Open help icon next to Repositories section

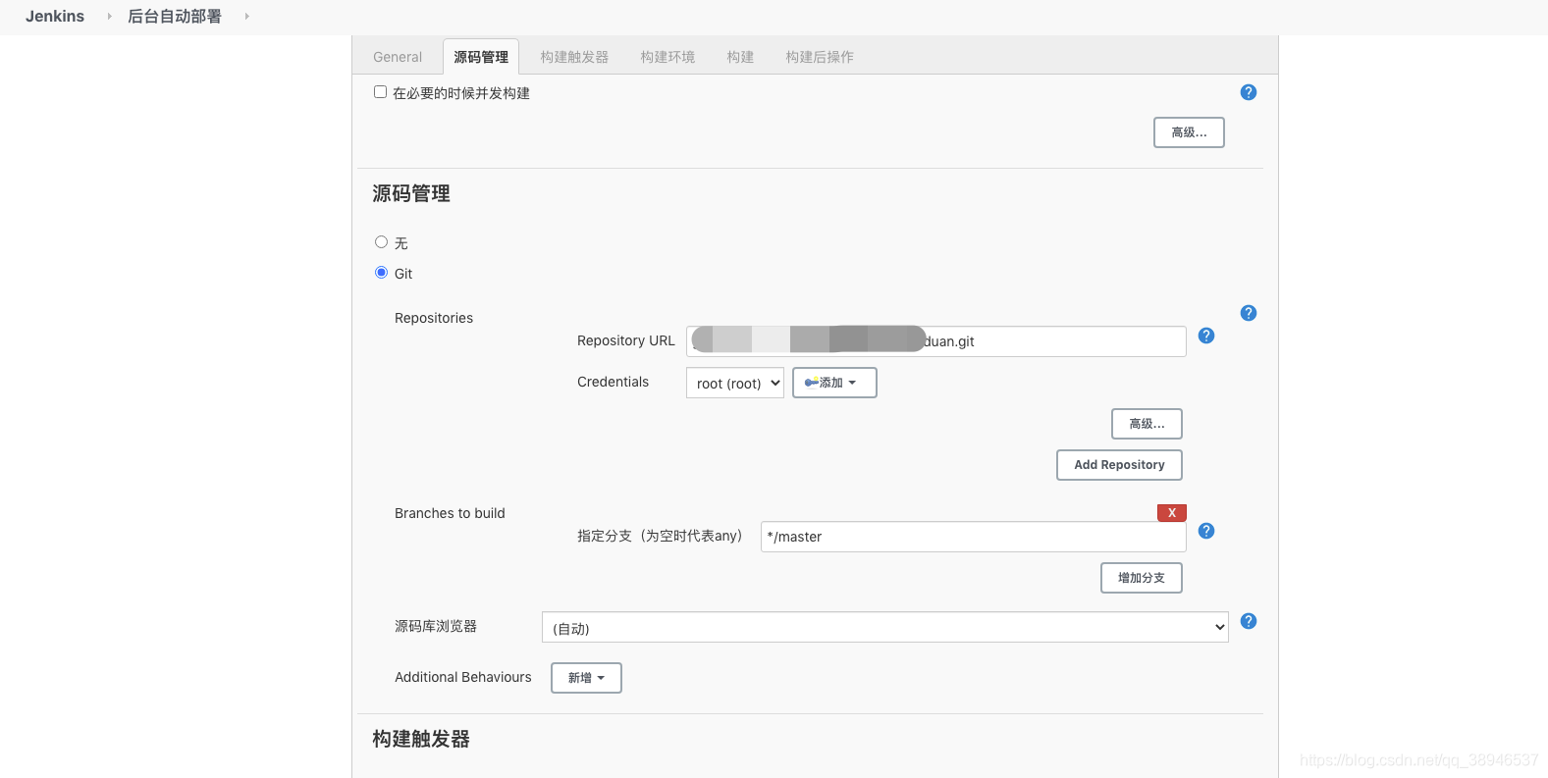coord(1248,313)
